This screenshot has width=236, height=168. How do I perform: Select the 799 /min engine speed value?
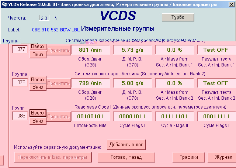point(90,83)
